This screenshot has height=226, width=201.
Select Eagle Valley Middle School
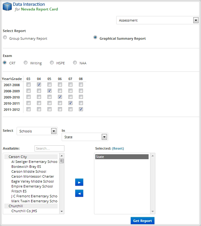click(33, 181)
